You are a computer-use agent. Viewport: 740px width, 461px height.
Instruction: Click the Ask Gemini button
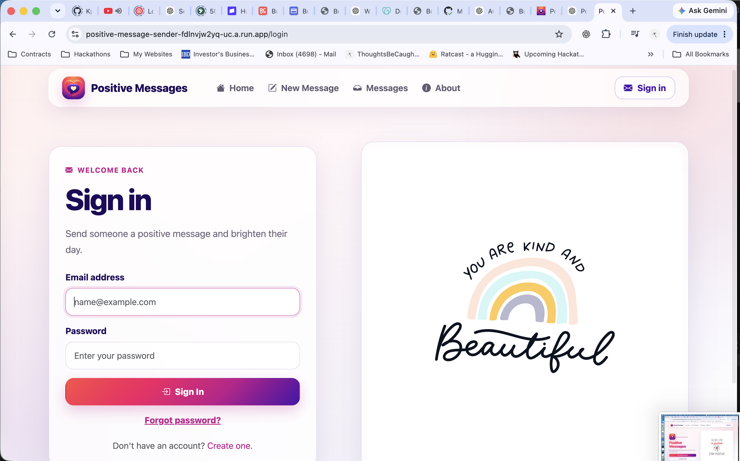703,11
